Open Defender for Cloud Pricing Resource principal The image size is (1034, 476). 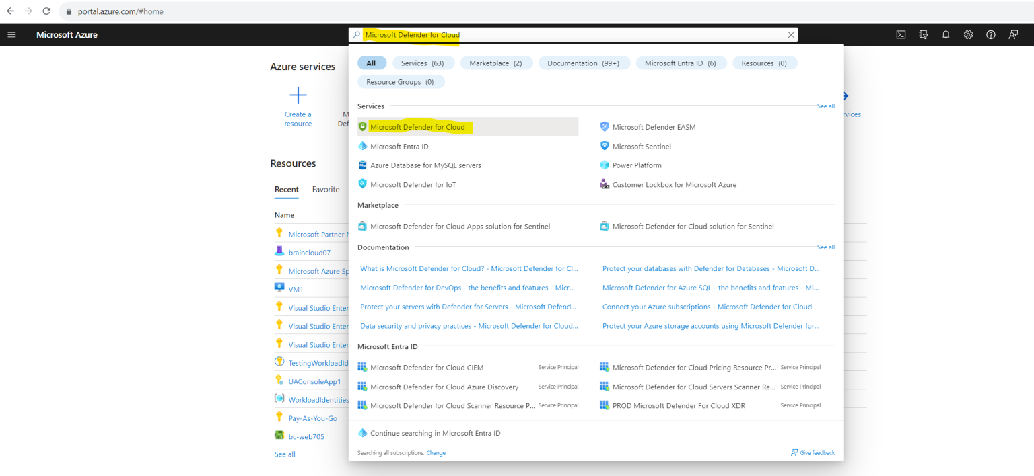694,367
